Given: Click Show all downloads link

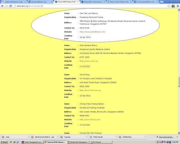Looking at the screenshot, I should tap(166, 137).
